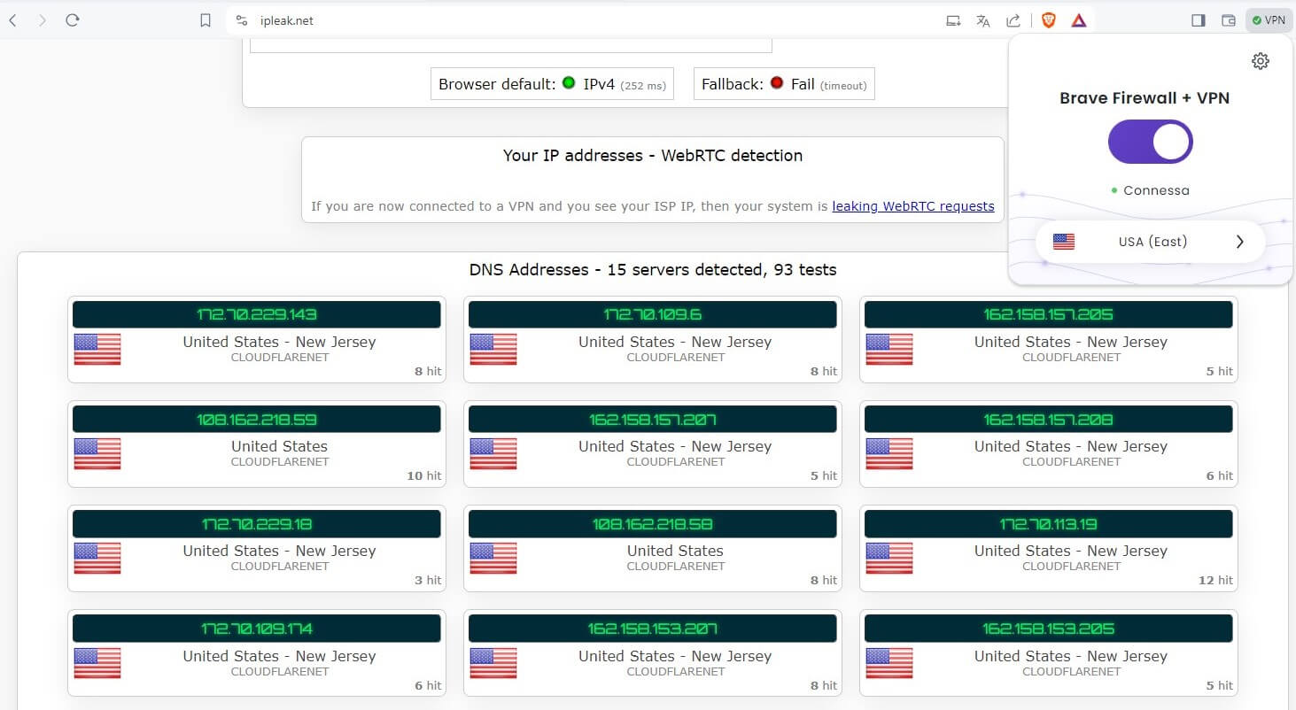1296x710 pixels.
Task: Click the WebRTC detection heading
Action: [653, 155]
